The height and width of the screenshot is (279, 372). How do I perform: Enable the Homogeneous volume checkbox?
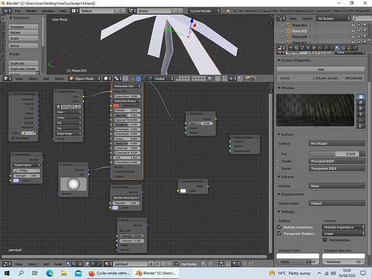(x=325, y=239)
